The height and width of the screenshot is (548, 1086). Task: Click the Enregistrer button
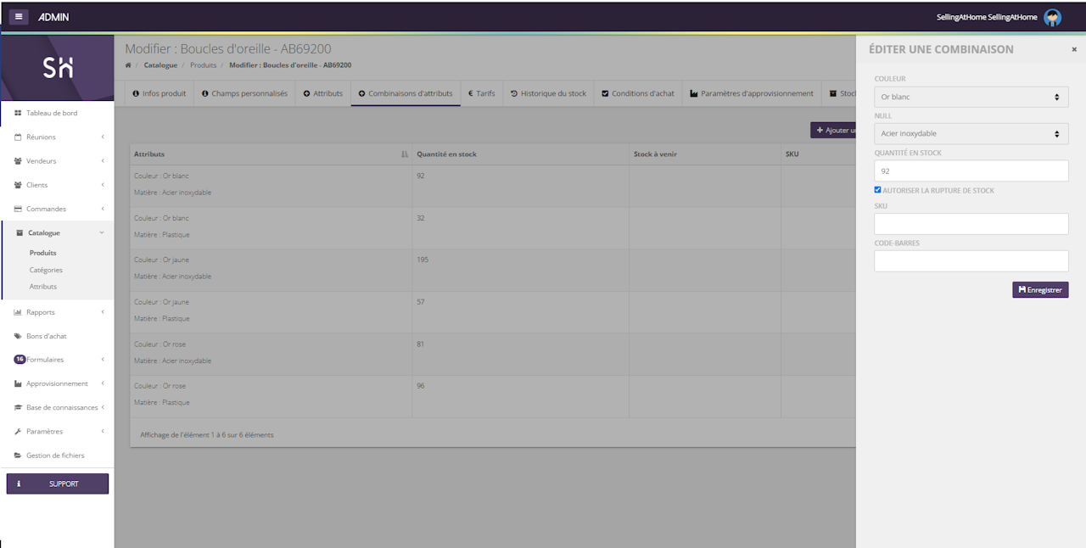(x=1039, y=290)
